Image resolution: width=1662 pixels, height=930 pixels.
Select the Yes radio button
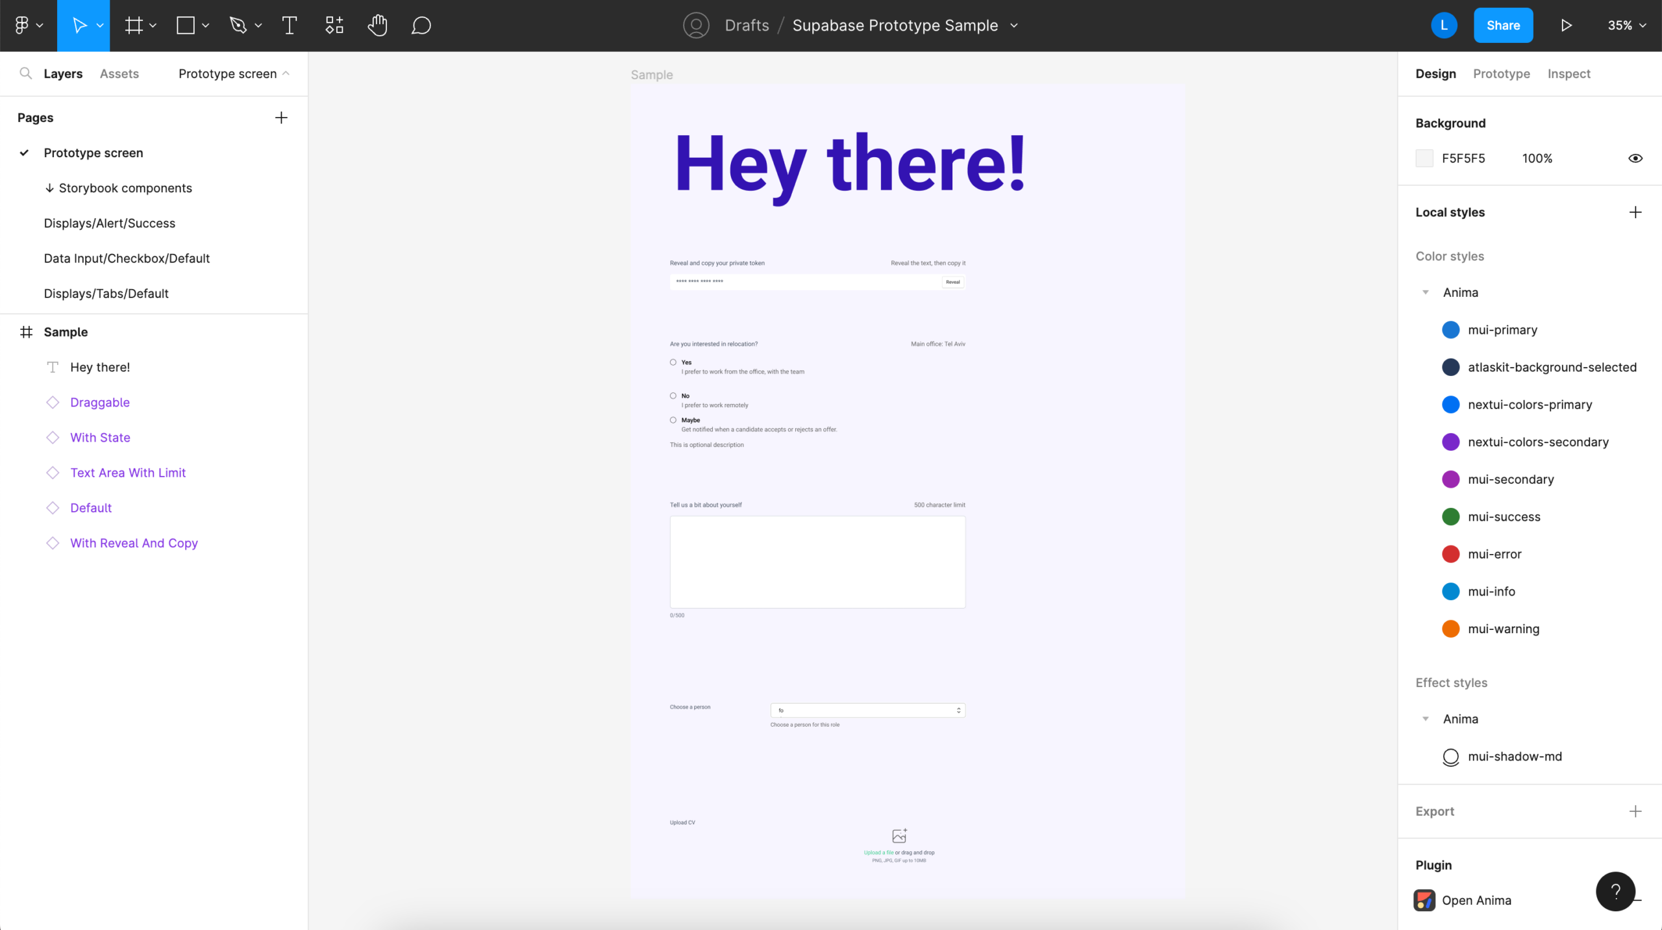(673, 362)
